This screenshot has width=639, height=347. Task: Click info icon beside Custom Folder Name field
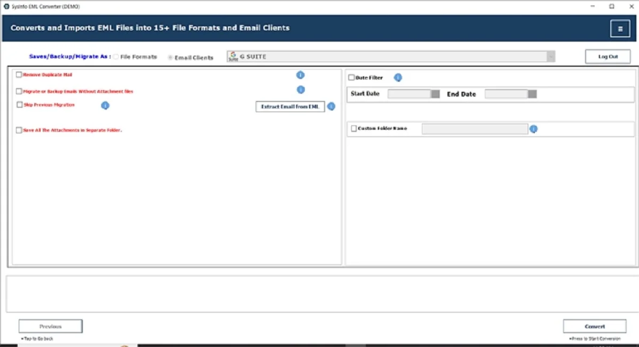pos(534,129)
